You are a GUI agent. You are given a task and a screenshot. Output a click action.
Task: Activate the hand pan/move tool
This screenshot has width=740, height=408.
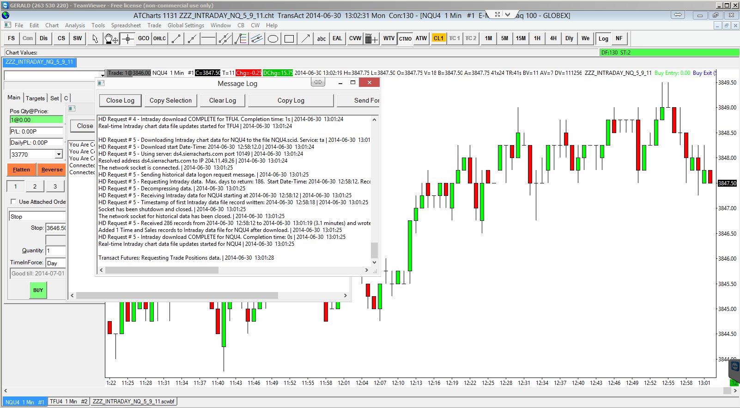point(111,38)
